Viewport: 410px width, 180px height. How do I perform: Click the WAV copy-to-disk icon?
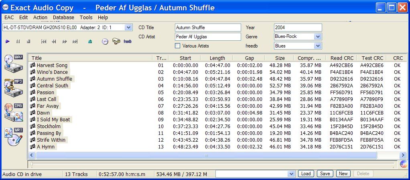13,62
